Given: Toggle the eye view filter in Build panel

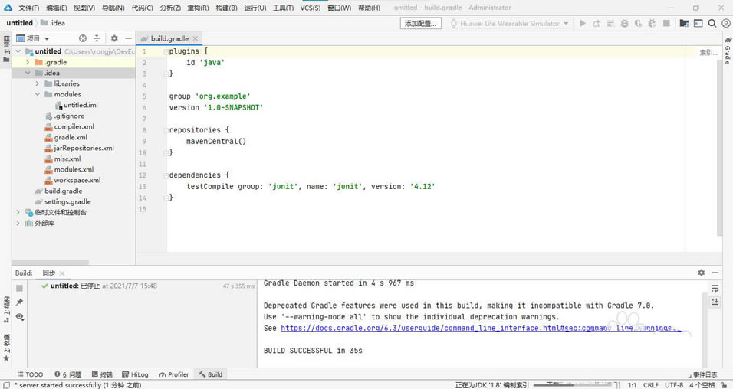Looking at the screenshot, I should [20, 316].
